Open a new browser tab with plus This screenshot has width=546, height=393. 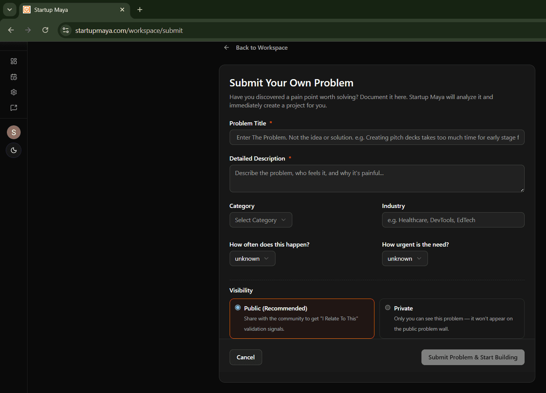tap(140, 10)
